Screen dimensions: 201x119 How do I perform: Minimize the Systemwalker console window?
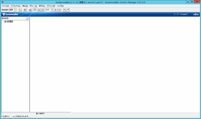[188, 2]
